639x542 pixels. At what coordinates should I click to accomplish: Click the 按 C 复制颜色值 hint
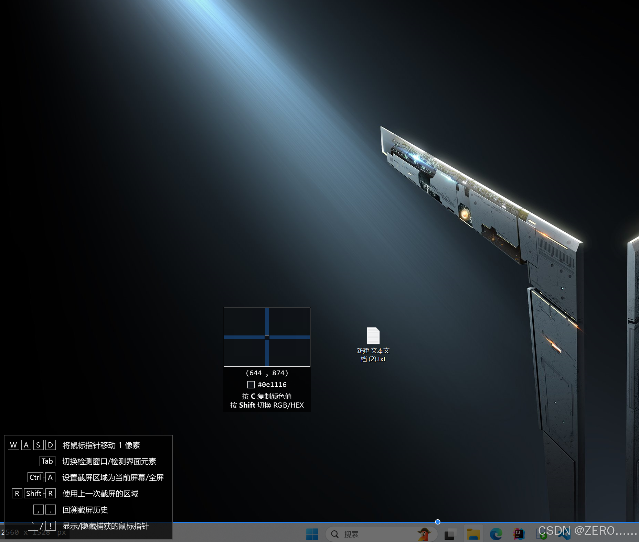267,396
